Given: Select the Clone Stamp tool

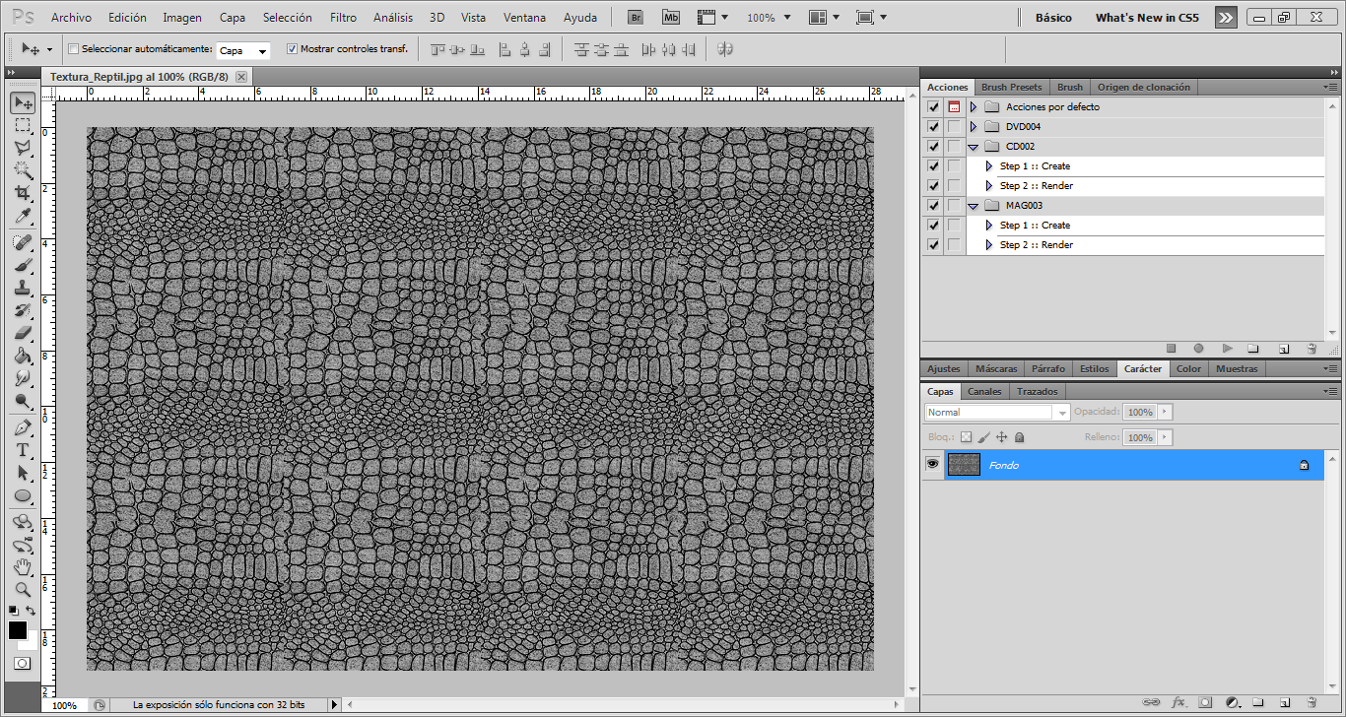Looking at the screenshot, I should point(23,288).
